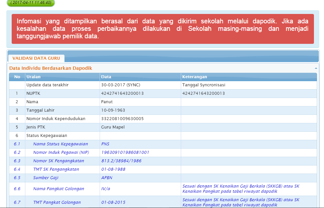Select the Keterangan note for Nama Pangkat Golongan
Image resolution: width=324 pixels, height=208 pixels.
[241, 189]
